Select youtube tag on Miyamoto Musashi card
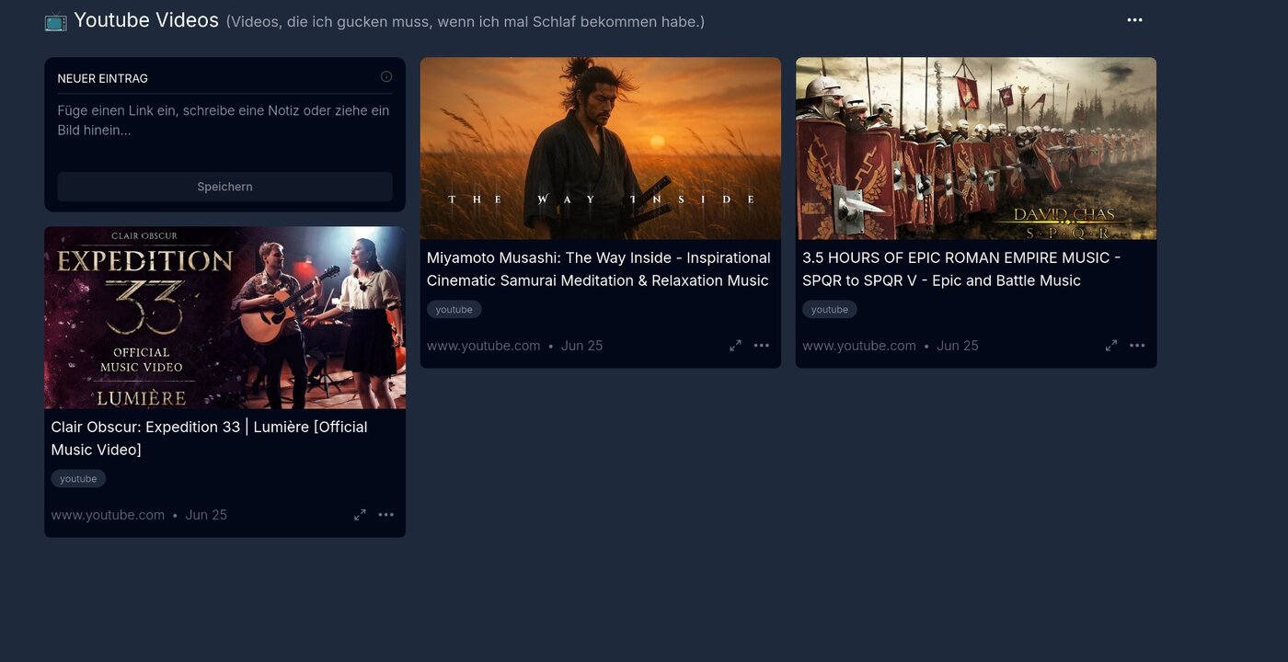 [454, 310]
